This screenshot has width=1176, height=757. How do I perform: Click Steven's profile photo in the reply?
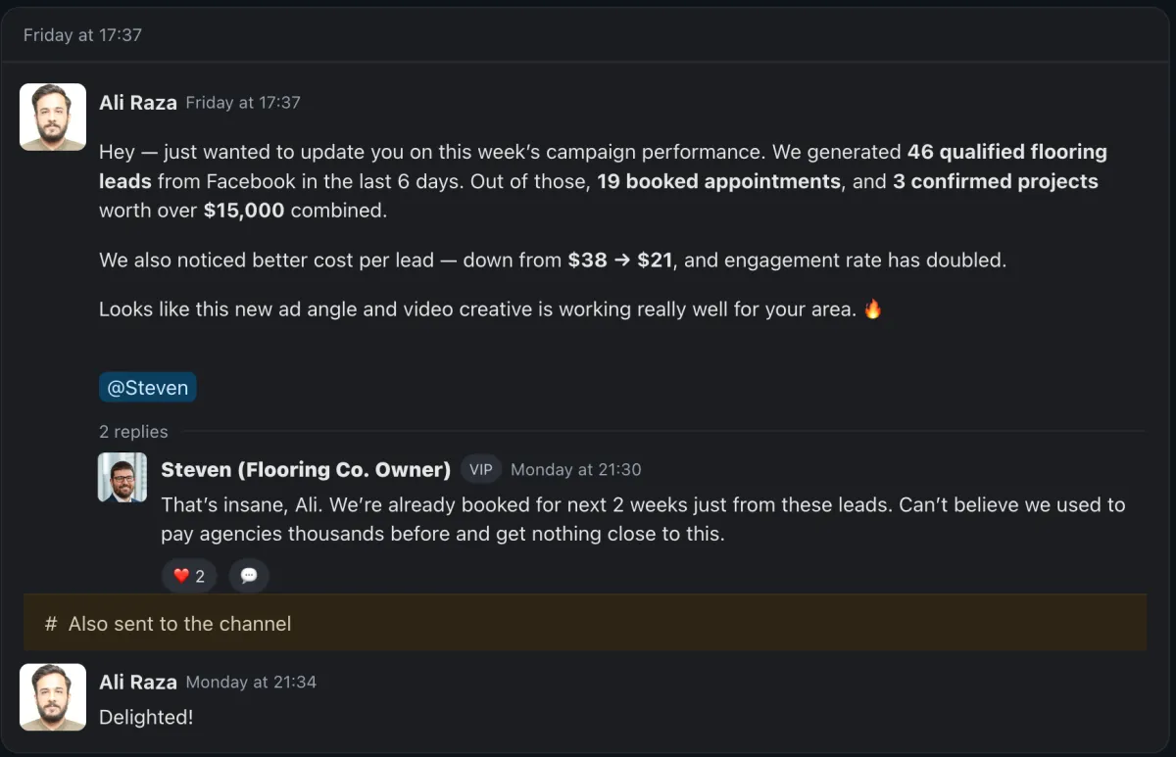[x=122, y=477]
